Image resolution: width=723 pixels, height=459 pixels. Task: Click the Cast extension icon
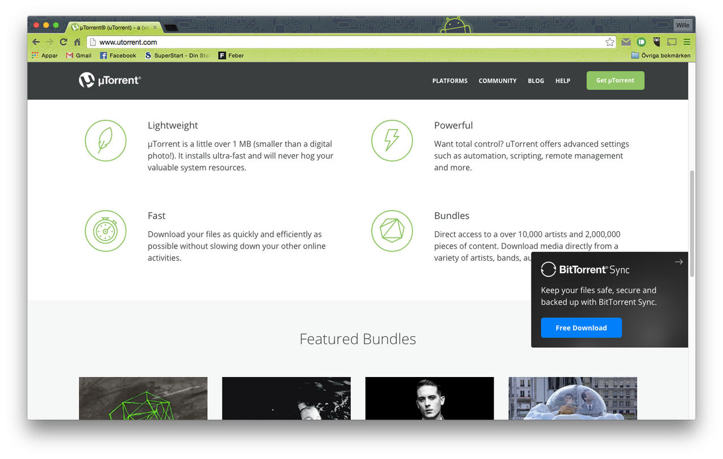pyautogui.click(x=672, y=42)
